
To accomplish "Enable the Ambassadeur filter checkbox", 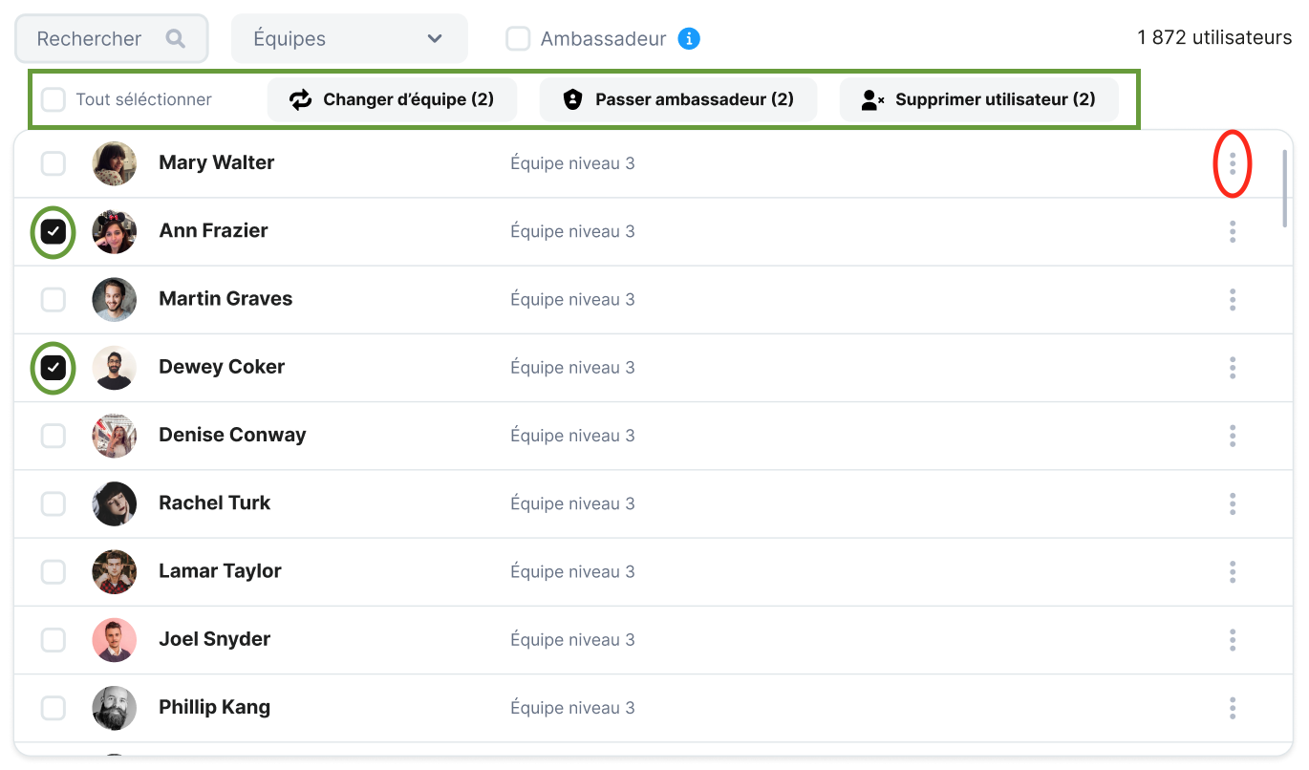I will click(518, 39).
